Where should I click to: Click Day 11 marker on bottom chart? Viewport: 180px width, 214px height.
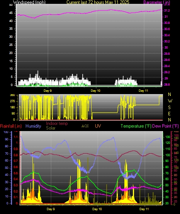pyautogui.click(x=144, y=209)
